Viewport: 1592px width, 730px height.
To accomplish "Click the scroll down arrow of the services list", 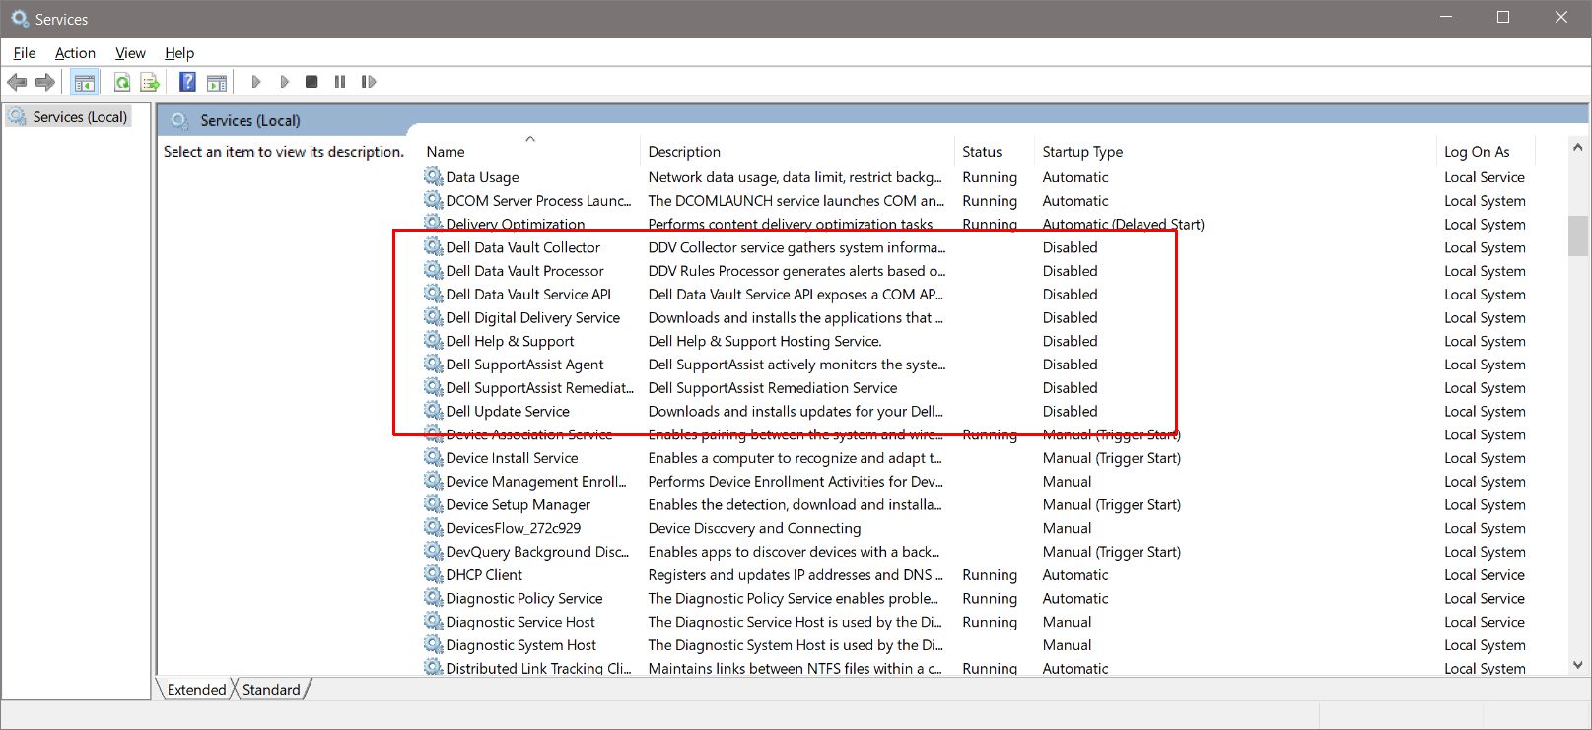I will [x=1577, y=666].
